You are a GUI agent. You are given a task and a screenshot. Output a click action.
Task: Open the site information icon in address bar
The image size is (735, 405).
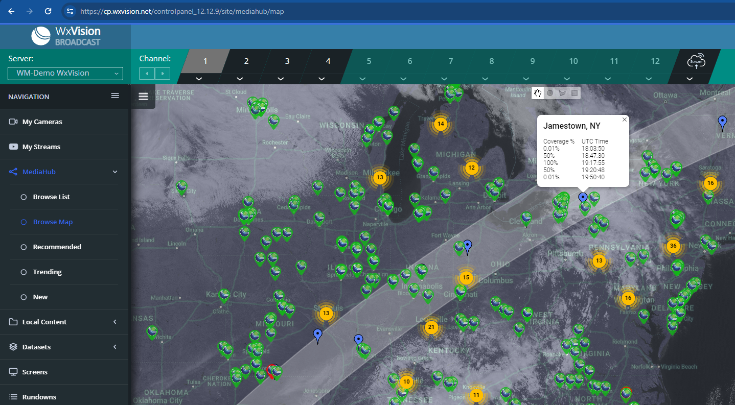tap(70, 11)
